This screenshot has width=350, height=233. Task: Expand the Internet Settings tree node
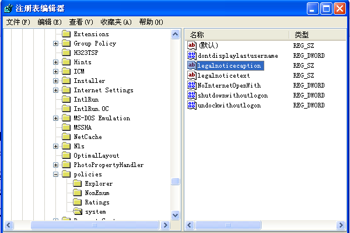tap(55, 91)
